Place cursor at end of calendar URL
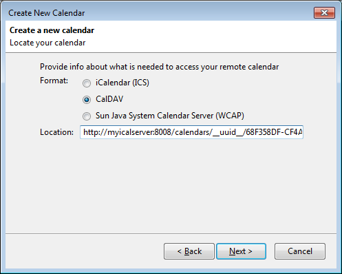The image size is (342, 274). 302,132
